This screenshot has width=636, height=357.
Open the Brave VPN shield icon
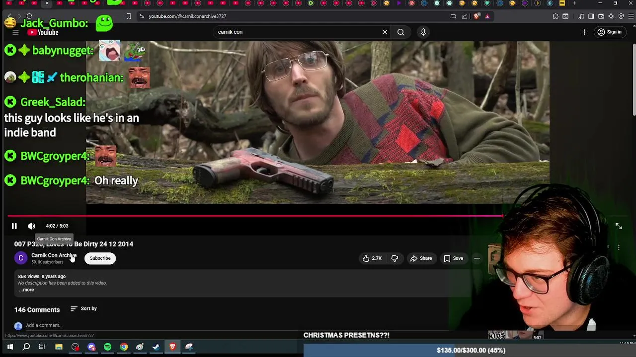pyautogui.click(x=621, y=16)
